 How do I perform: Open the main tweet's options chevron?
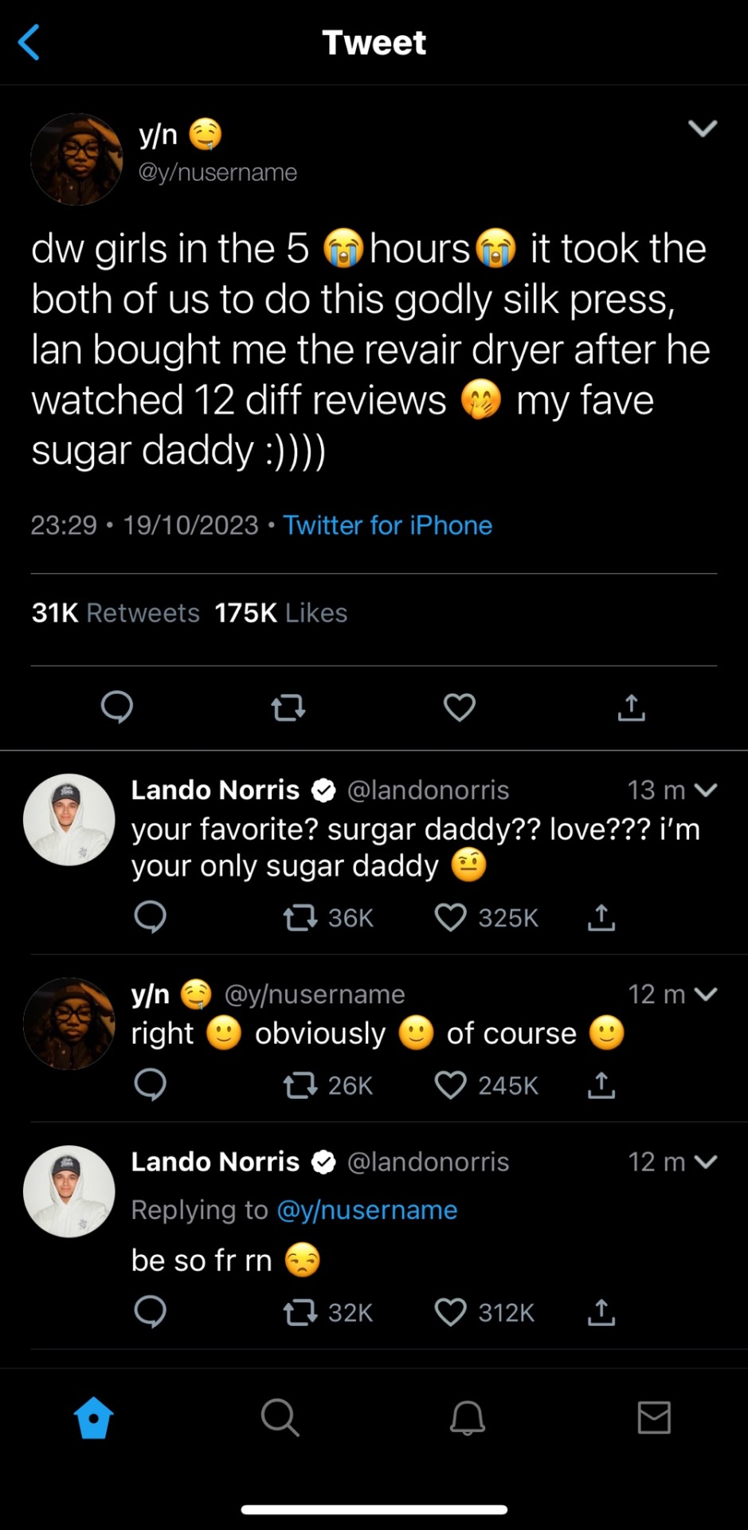(x=703, y=128)
